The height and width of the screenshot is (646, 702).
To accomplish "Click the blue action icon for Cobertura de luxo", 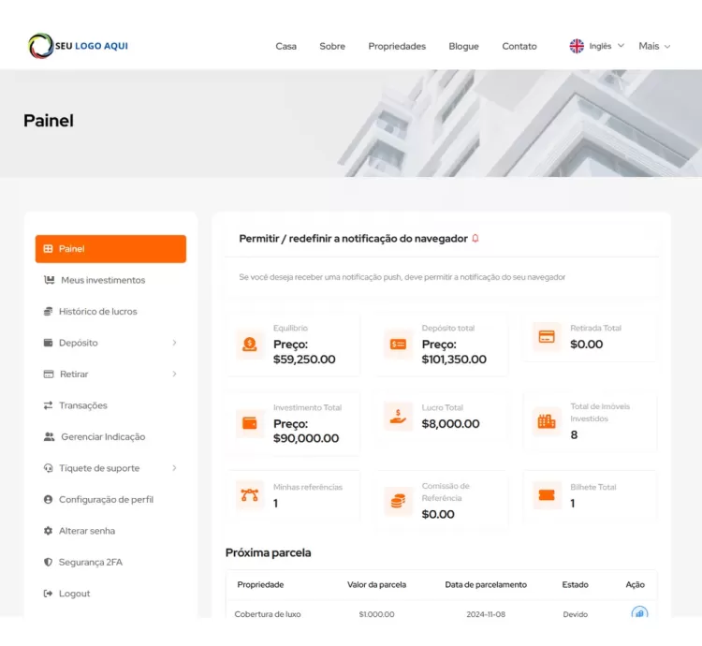I will (x=639, y=614).
